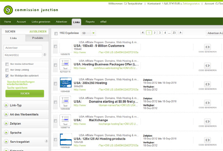Open the results per page dropdown showing 50
Screen dimensions: 223x151
(x=88, y=33)
